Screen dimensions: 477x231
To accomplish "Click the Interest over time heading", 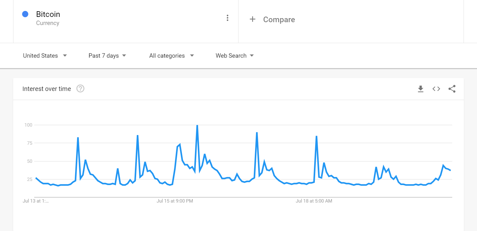I will pyautogui.click(x=47, y=89).
